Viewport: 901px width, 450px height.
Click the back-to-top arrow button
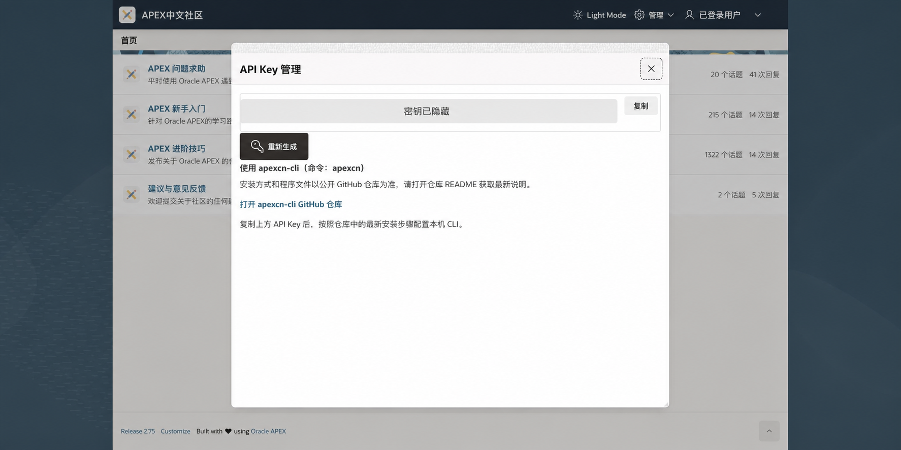click(x=769, y=431)
